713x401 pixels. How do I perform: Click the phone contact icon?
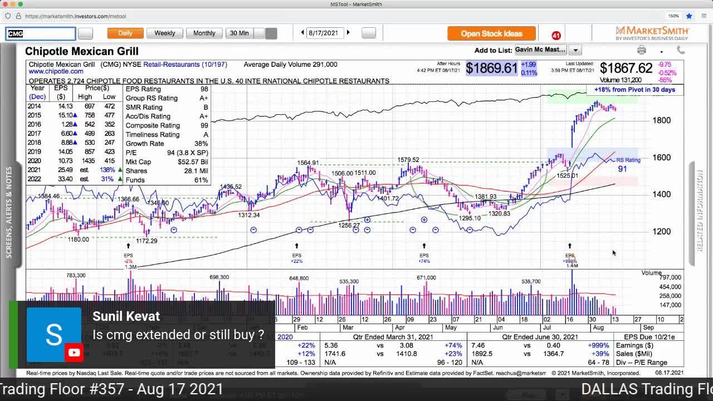[681, 51]
